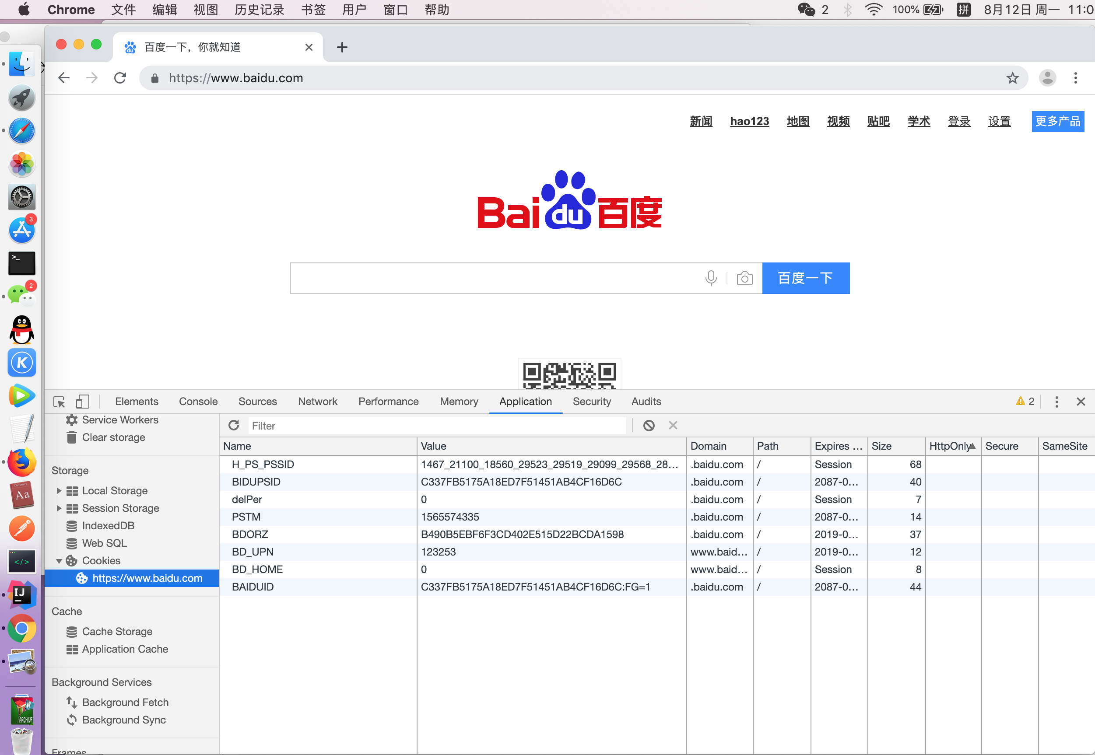Select the H_PS_PSSID cookie row
Screen dimensions: 1095x755
click(x=657, y=464)
